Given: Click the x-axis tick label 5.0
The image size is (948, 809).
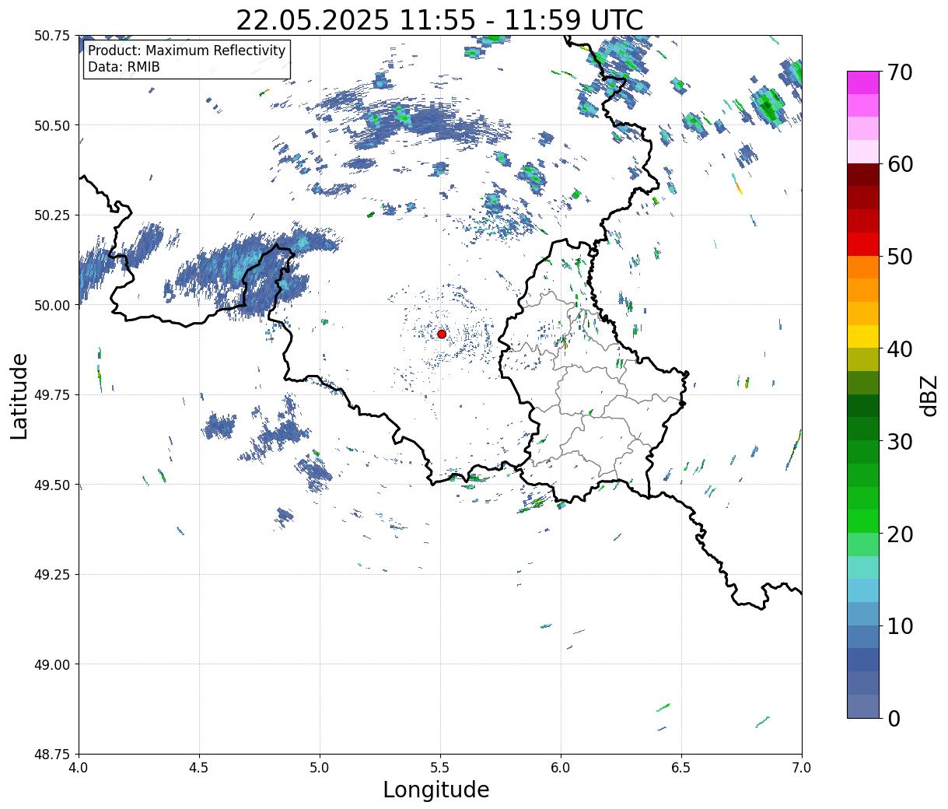Looking at the screenshot, I should (x=320, y=768).
